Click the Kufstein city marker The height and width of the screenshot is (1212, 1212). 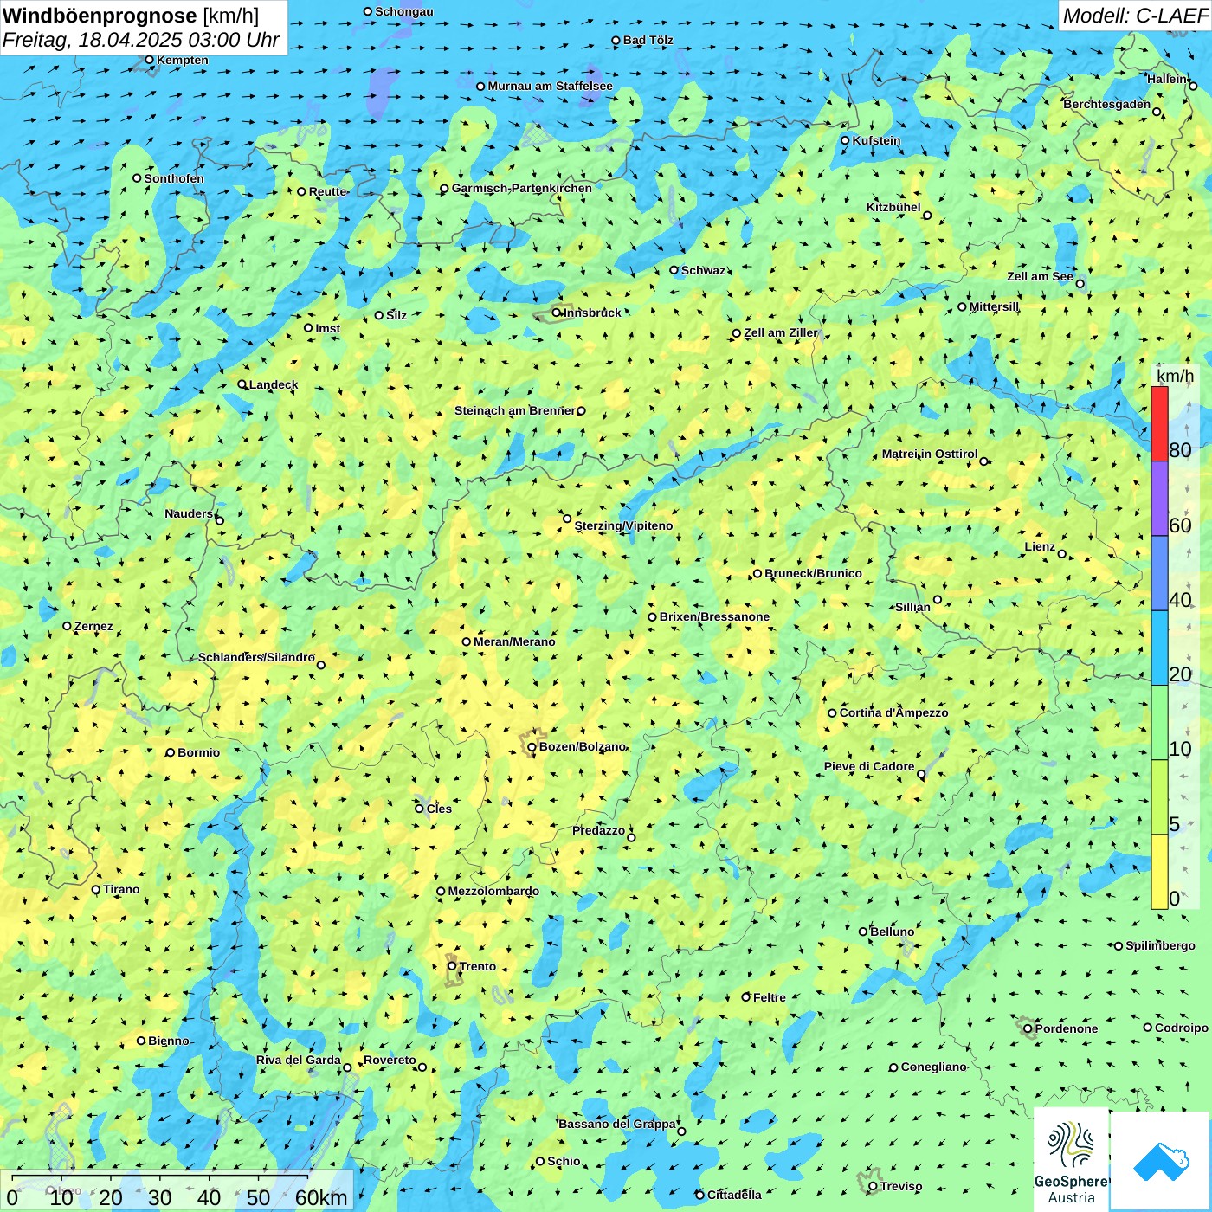(x=845, y=140)
